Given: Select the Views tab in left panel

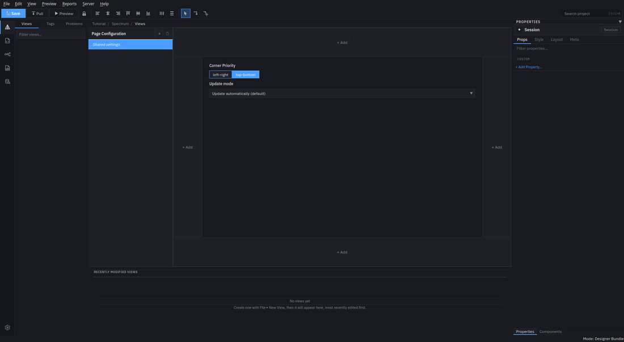Looking at the screenshot, I should [27, 24].
